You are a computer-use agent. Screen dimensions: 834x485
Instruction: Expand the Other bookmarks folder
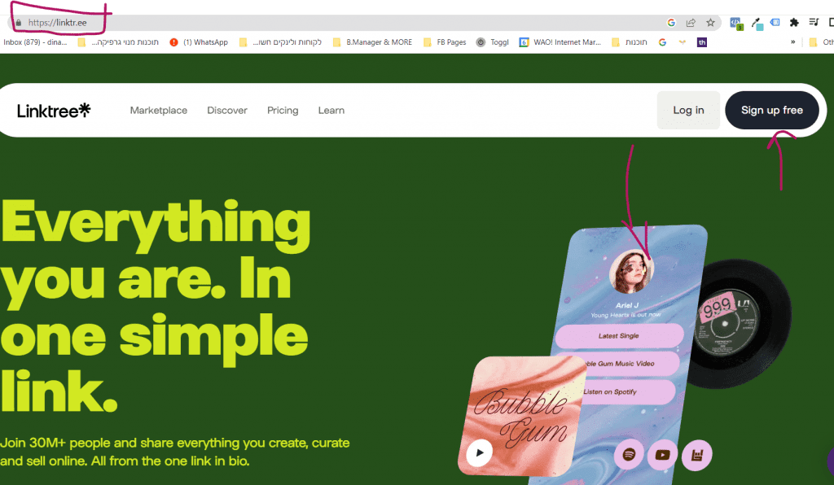click(x=821, y=42)
